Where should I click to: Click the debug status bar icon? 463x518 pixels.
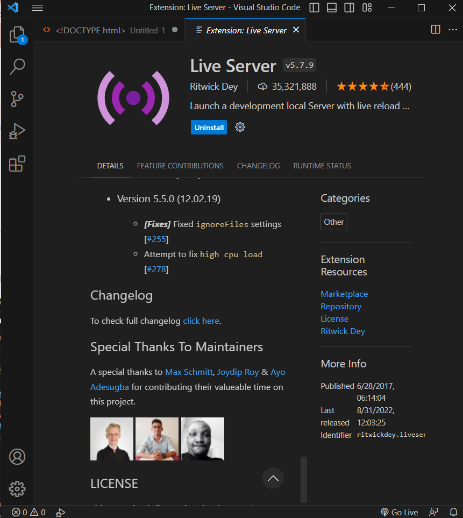point(60,513)
